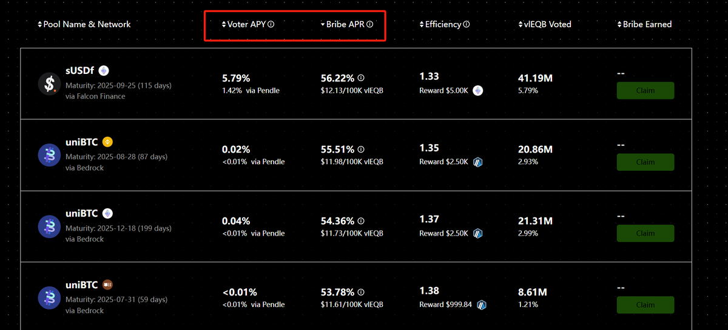Viewport: 728px width, 330px height.
Task: Click the BNB chain badge on first uniBTC
Action: coord(108,142)
